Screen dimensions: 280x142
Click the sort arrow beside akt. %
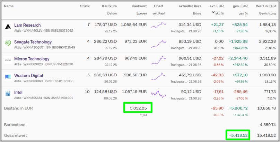pos(213,12)
